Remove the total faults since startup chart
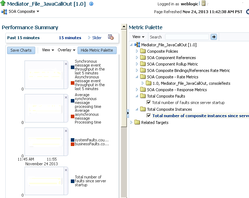 click(x=66, y=170)
